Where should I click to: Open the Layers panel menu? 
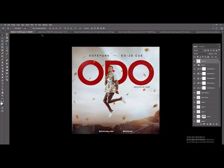(219, 47)
